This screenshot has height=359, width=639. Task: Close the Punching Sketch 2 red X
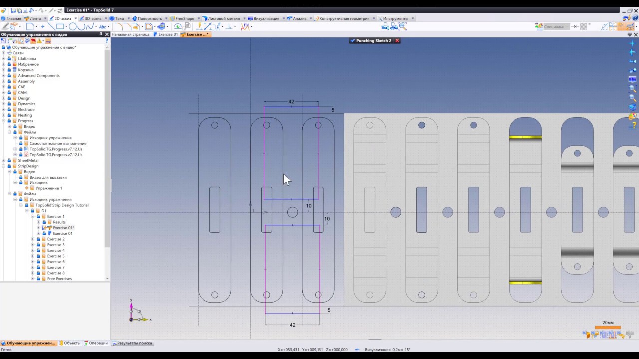(397, 40)
